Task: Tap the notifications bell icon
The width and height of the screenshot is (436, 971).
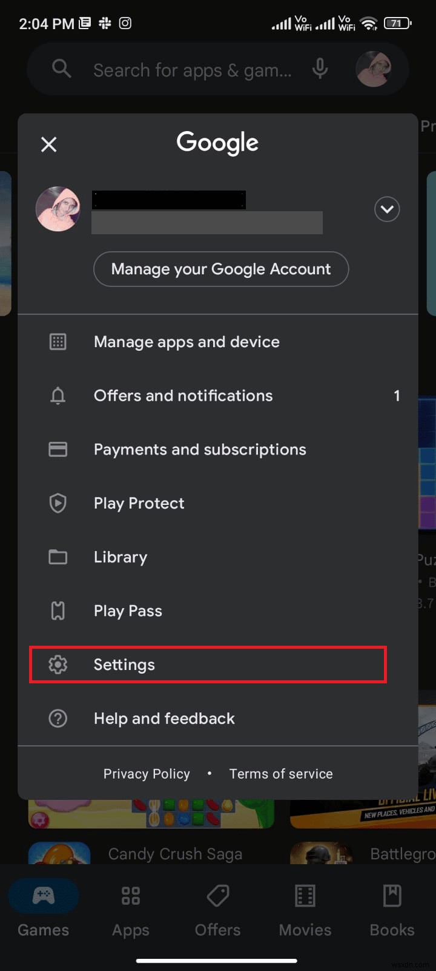Action: (58, 396)
